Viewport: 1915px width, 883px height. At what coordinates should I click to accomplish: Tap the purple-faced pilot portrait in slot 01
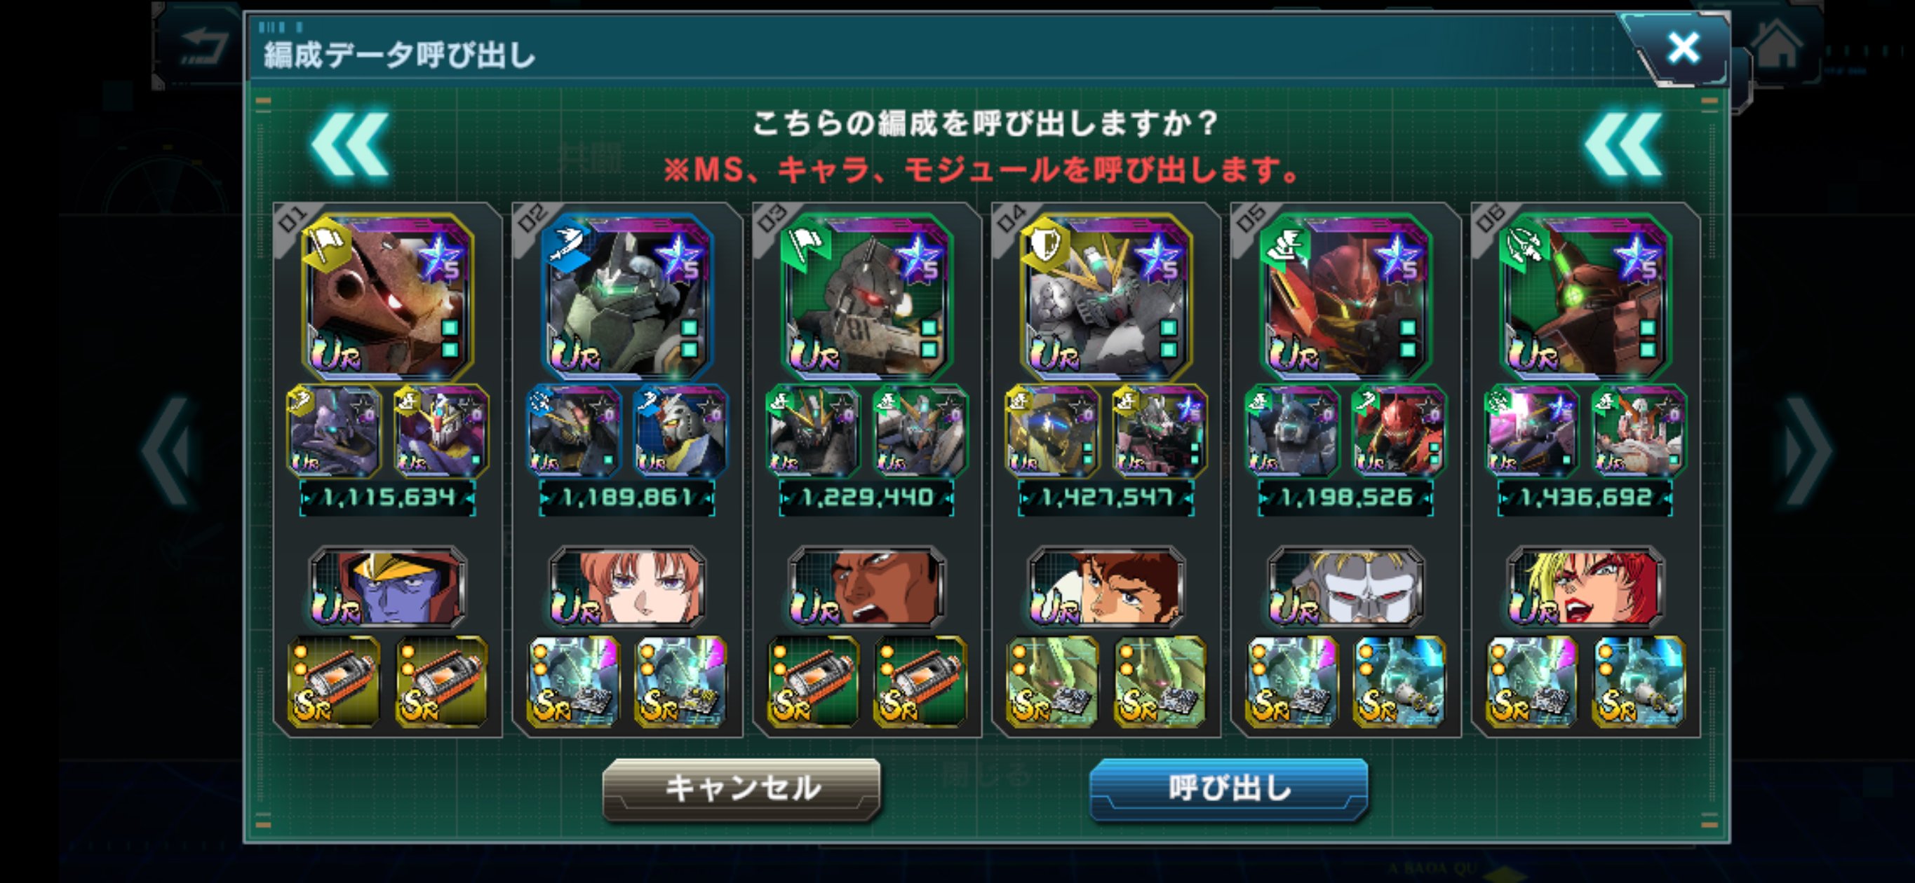[387, 588]
